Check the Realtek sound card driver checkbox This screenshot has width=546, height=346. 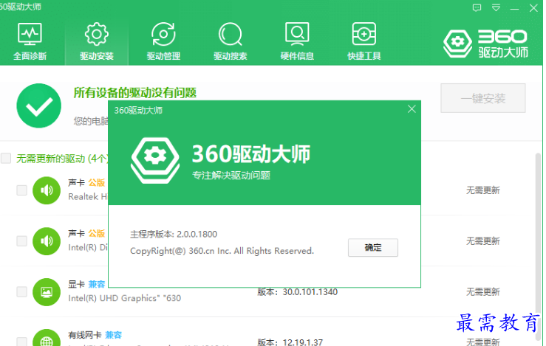(x=22, y=190)
